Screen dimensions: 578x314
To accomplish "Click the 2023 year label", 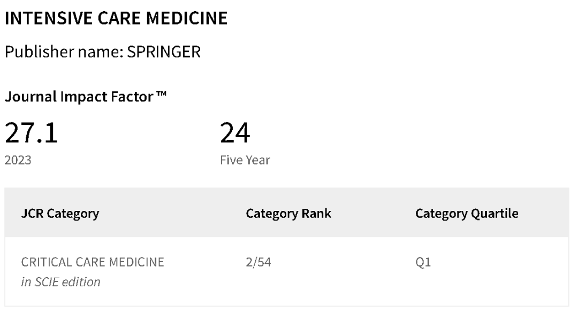I will [18, 159].
